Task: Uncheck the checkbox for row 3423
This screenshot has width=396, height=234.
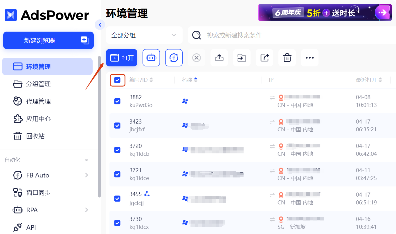Action: click(117, 125)
